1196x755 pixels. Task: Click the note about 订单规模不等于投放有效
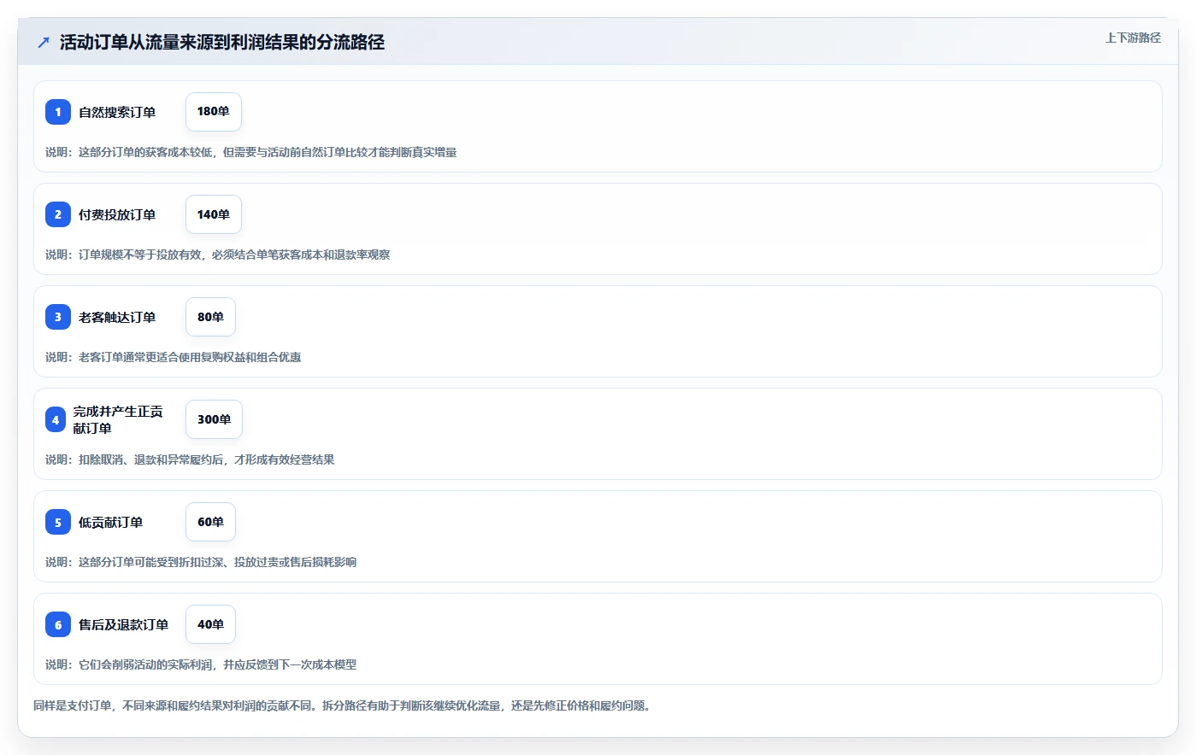point(218,255)
